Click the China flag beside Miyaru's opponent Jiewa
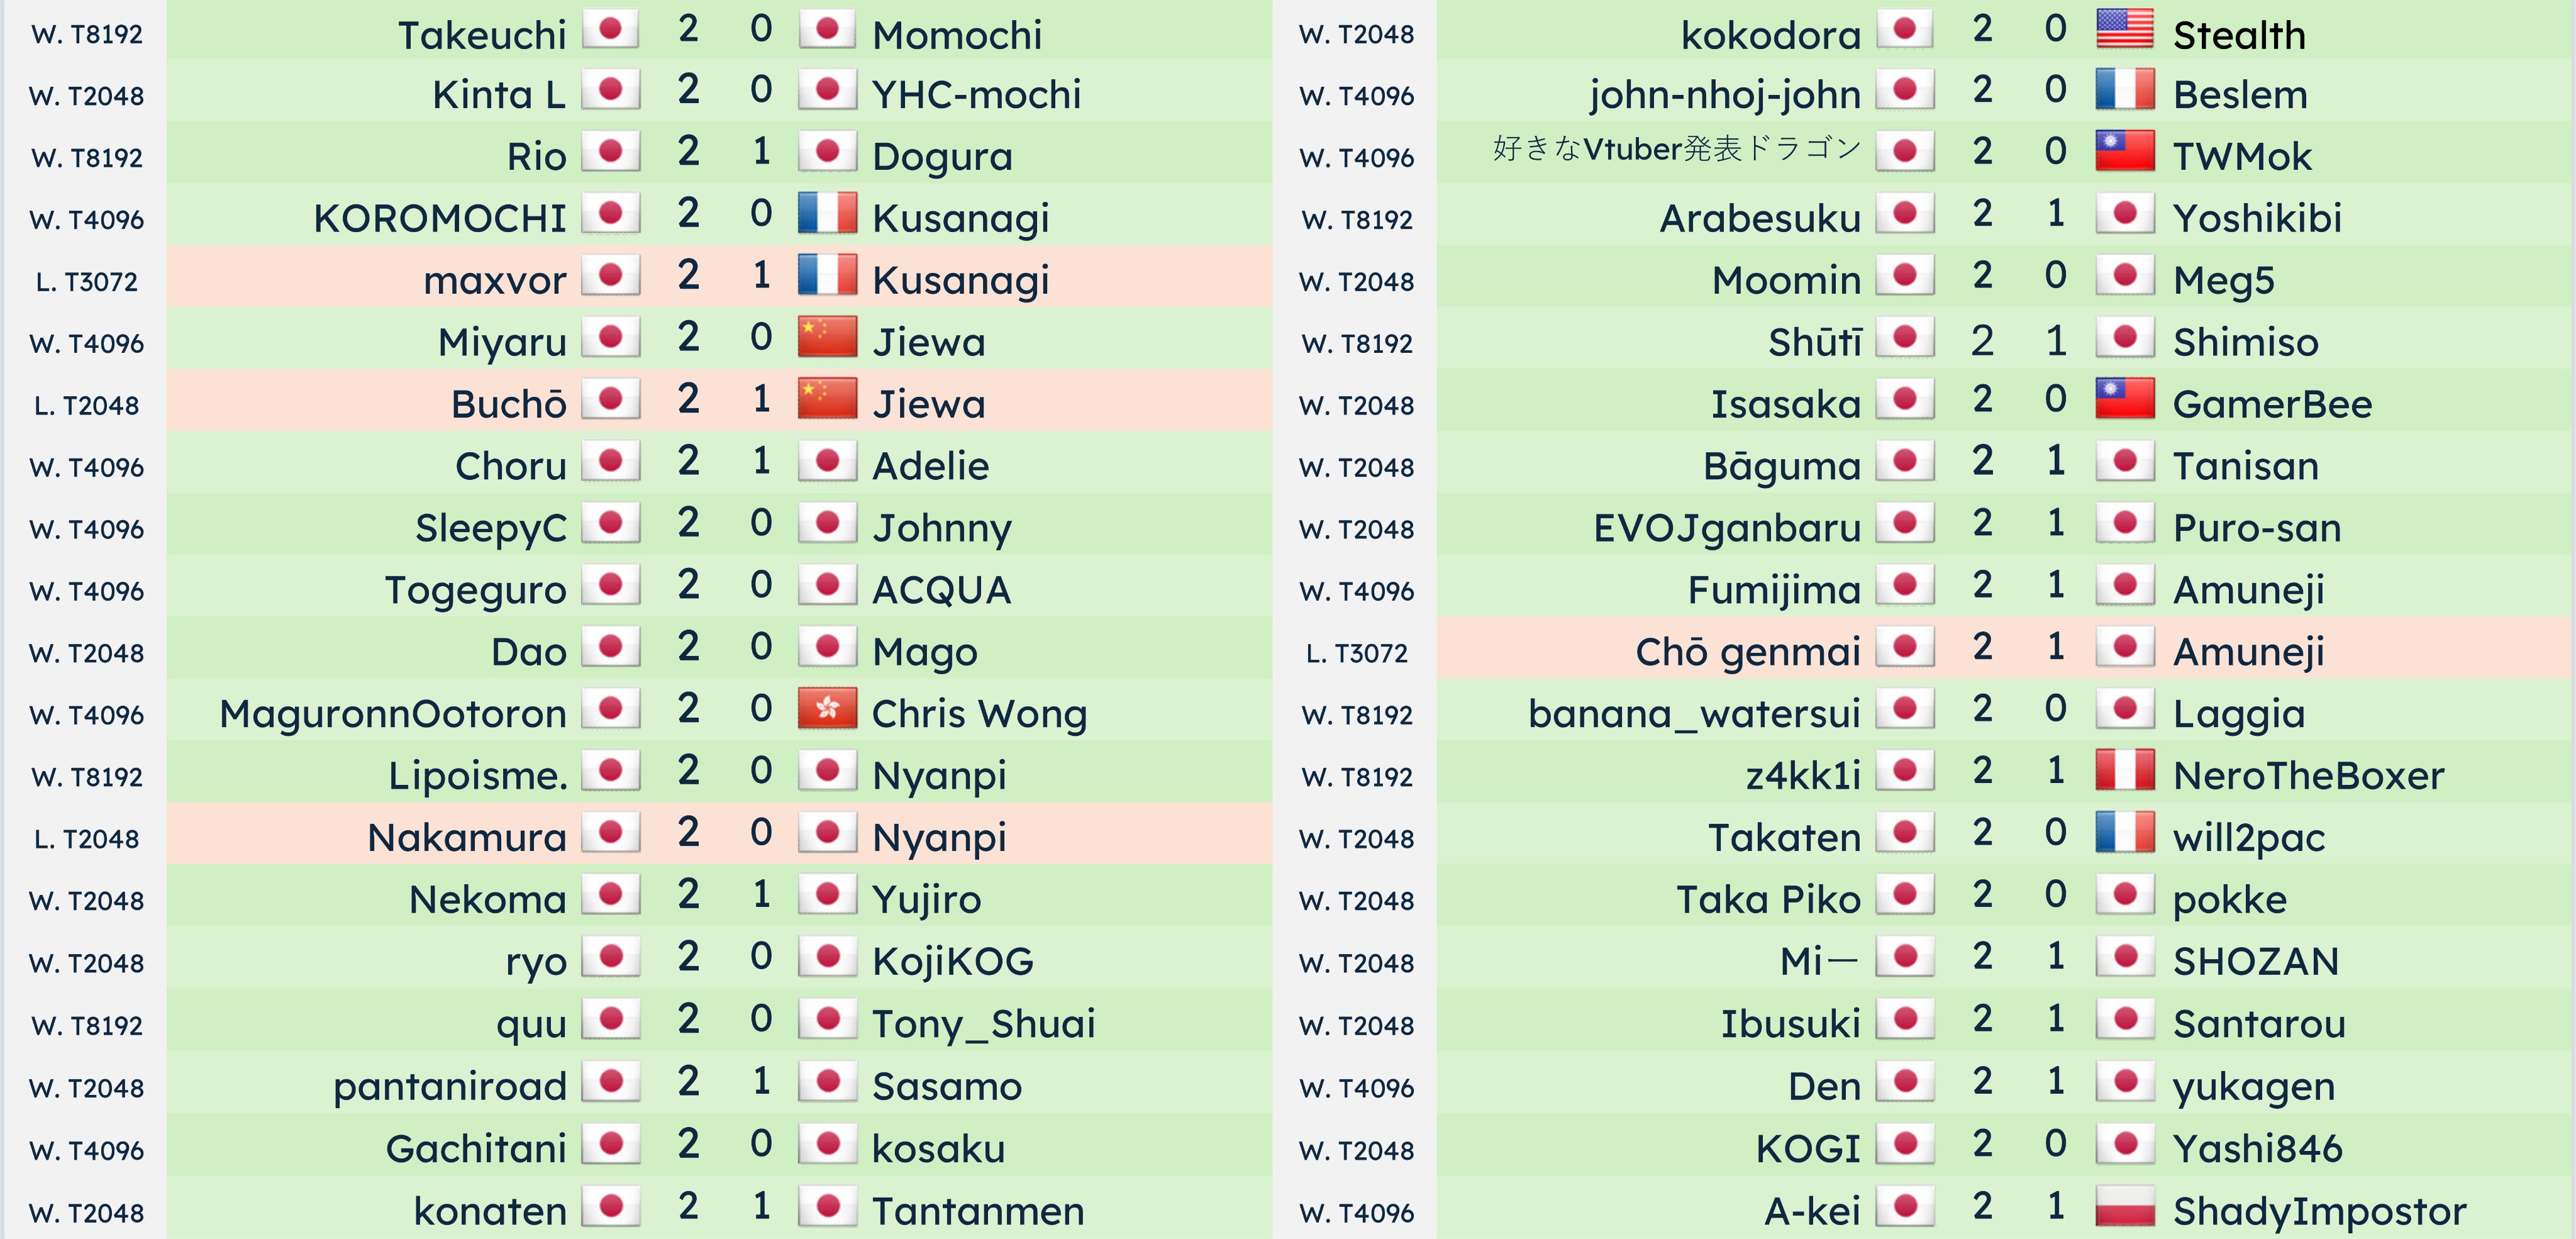Image resolution: width=2576 pixels, height=1239 pixels. coord(827,337)
